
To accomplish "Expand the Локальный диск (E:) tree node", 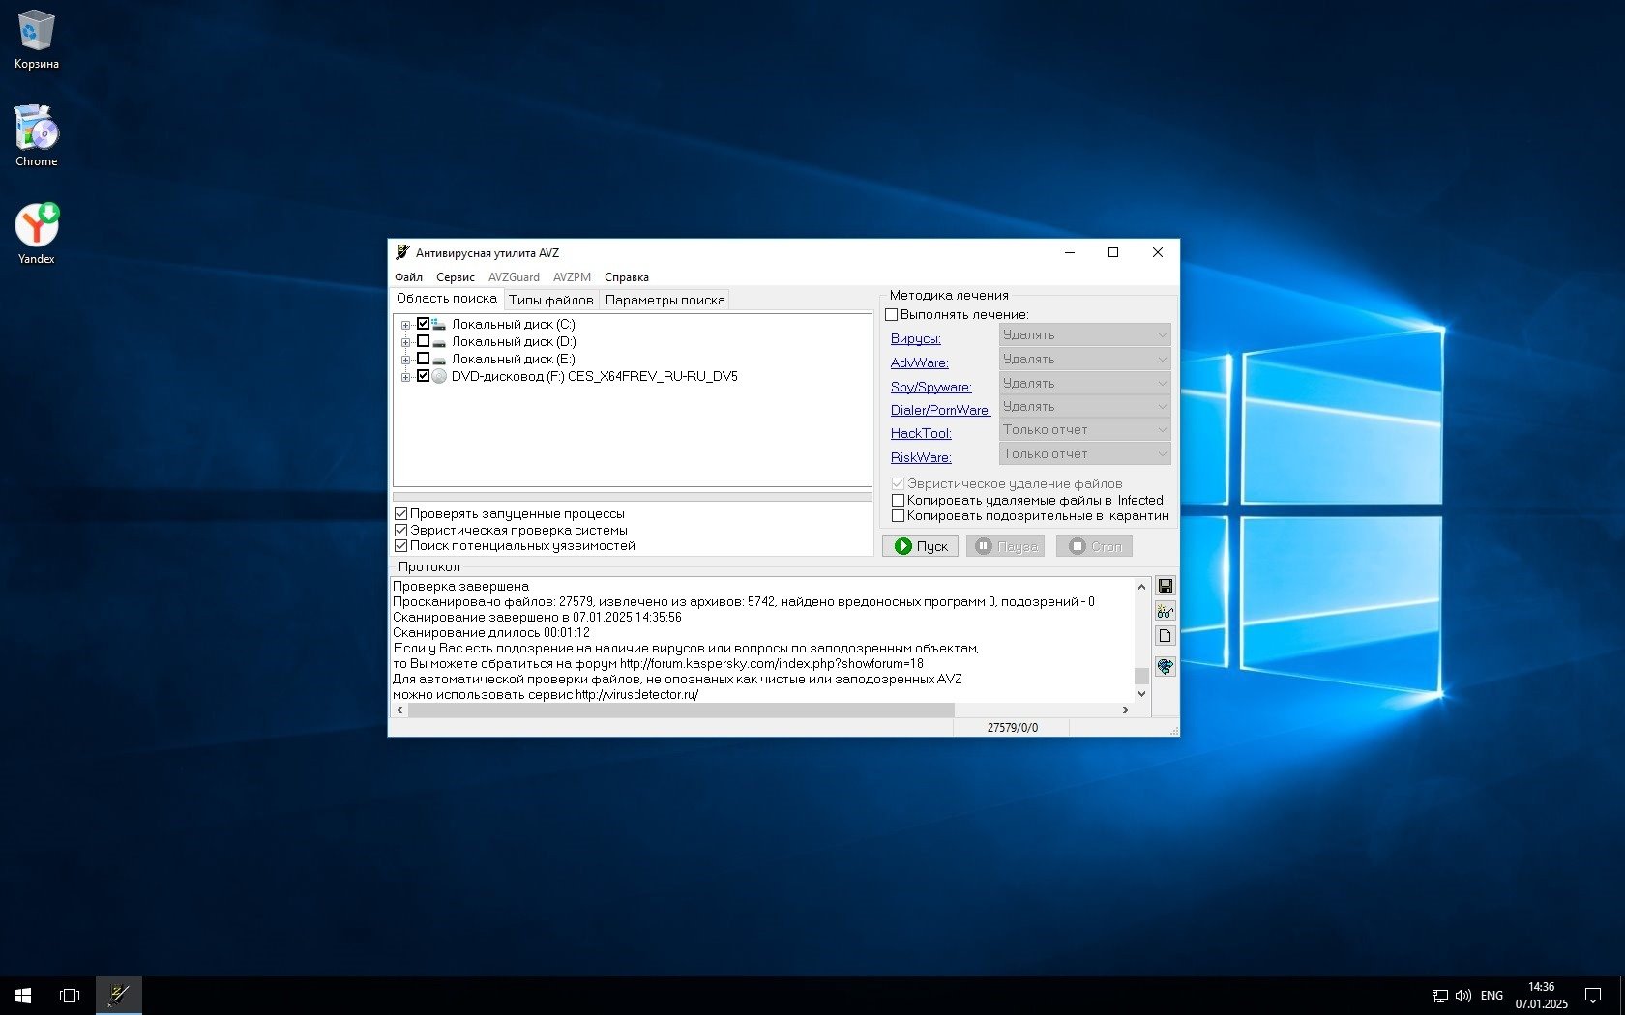I will tap(405, 360).
